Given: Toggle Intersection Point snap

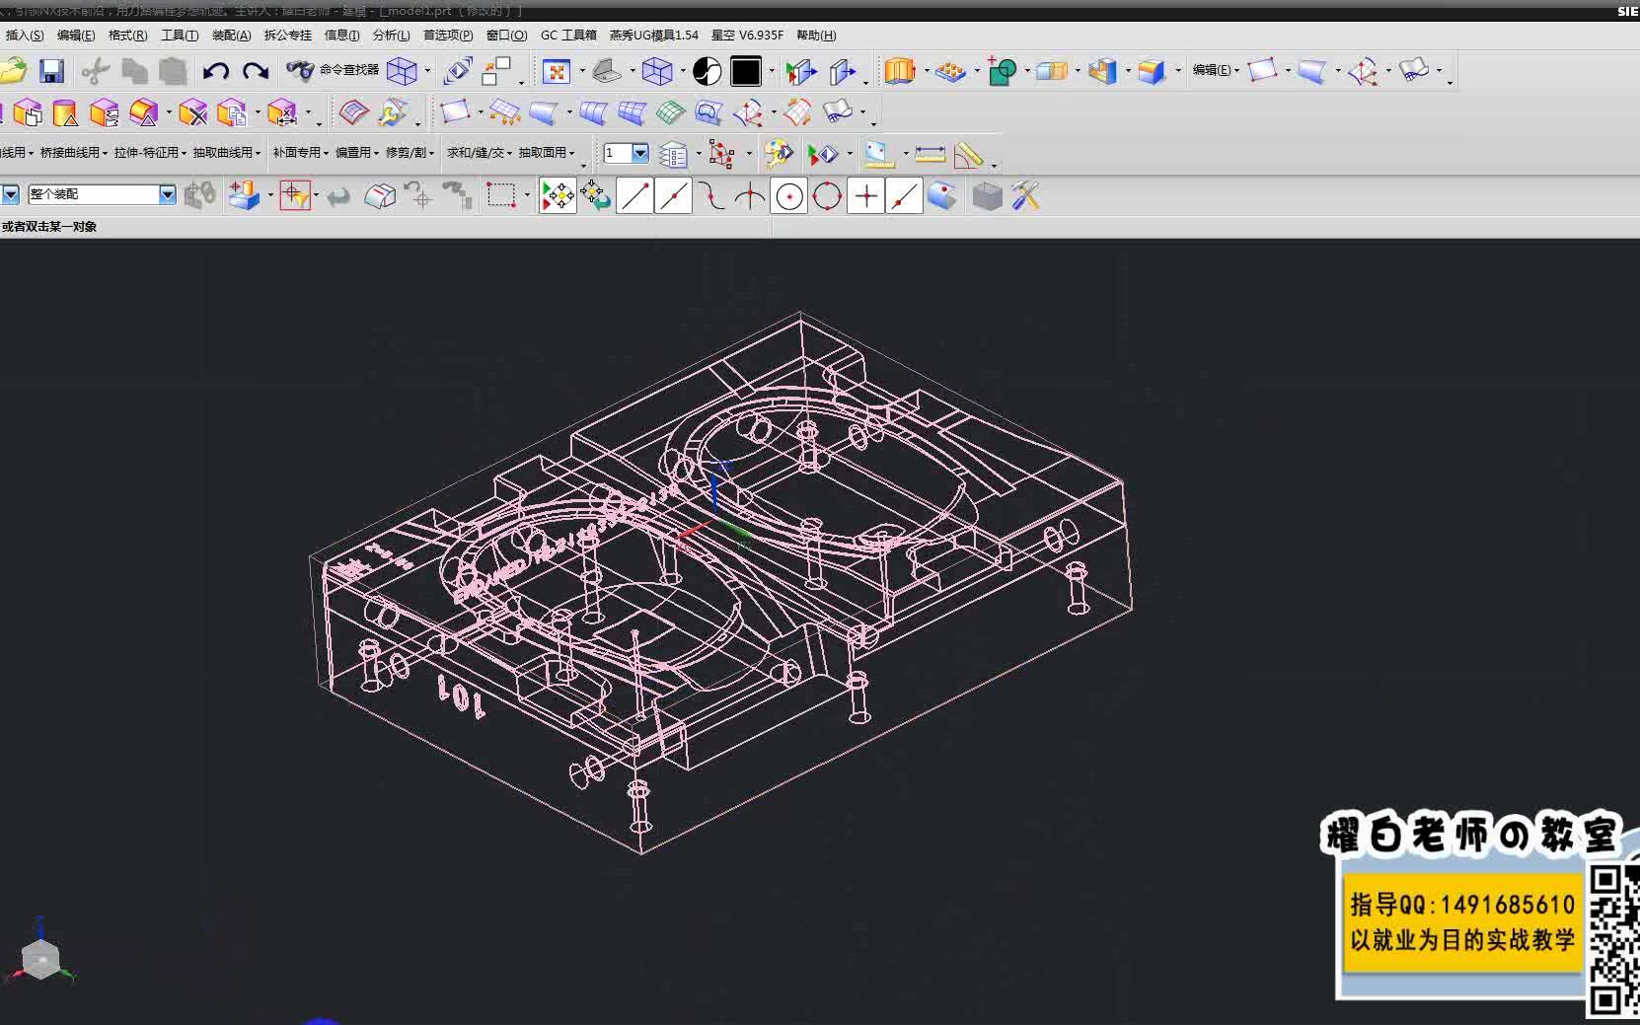Looking at the screenshot, I should tap(750, 196).
